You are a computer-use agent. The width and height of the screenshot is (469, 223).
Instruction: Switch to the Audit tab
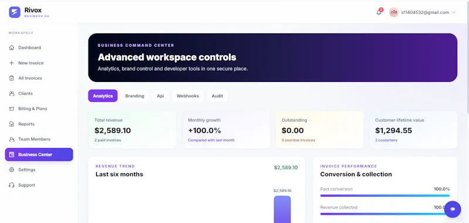tap(217, 96)
